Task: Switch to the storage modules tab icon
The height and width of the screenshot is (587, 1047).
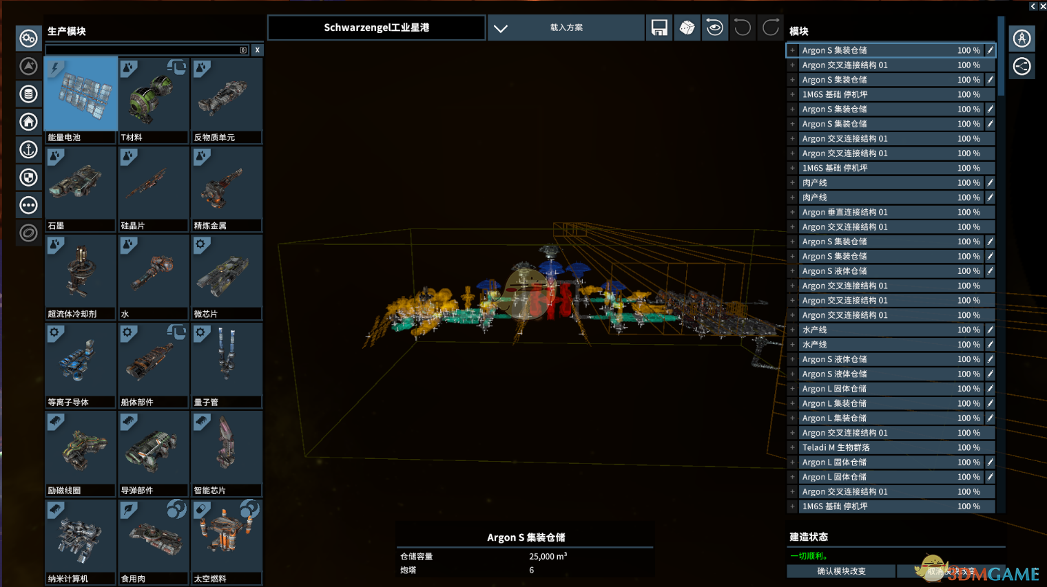Action: 28,94
